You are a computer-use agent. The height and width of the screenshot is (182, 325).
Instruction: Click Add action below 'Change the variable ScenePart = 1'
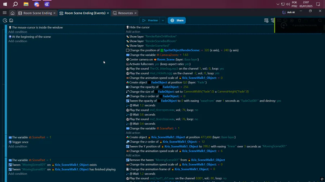point(133,133)
